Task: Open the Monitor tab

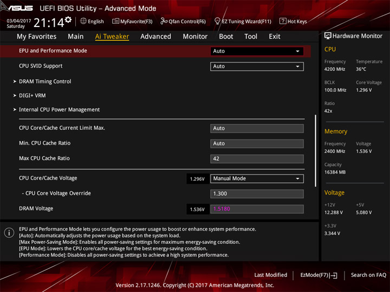Action: (x=195, y=37)
